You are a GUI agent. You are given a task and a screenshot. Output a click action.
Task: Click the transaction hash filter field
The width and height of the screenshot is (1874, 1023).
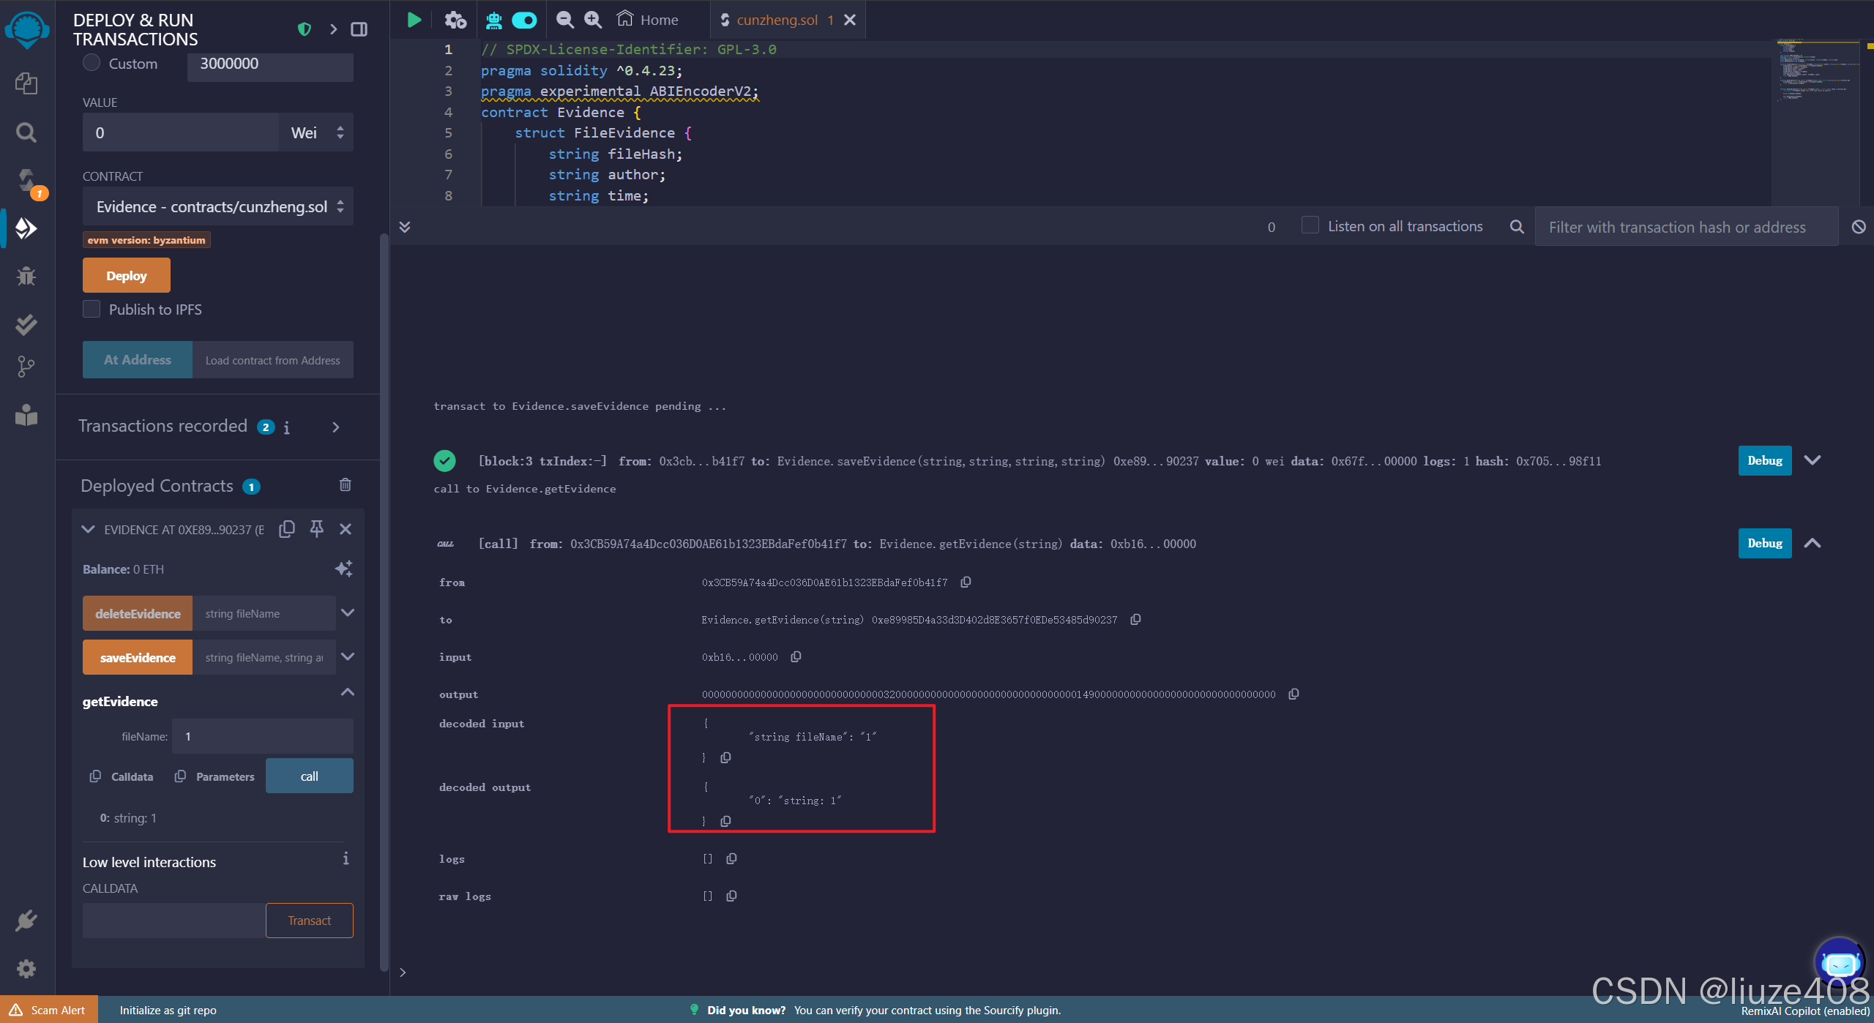(1684, 227)
